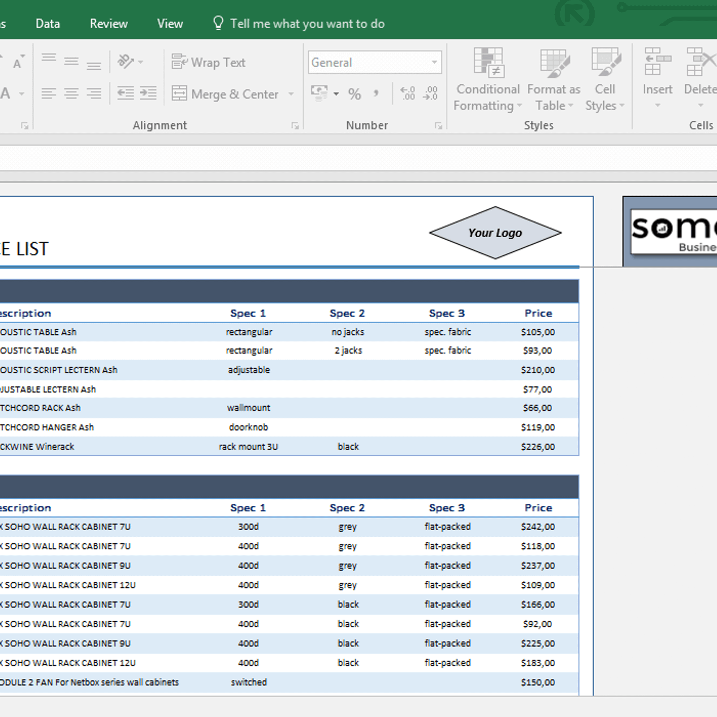Open Alignment settings dialog launcher
Image resolution: width=717 pixels, height=717 pixels.
point(295,126)
